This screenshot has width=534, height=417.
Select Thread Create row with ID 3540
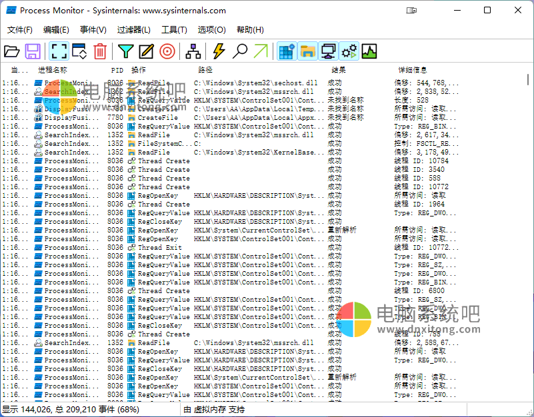[x=230, y=169]
